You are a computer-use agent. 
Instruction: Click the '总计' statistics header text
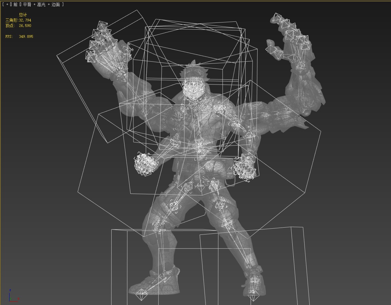23,15
